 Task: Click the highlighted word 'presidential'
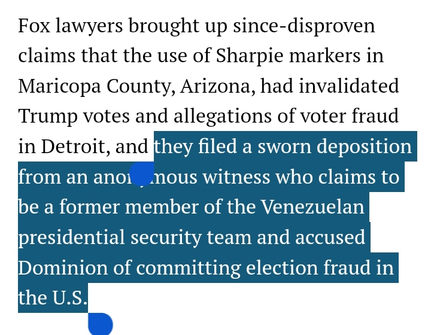[71, 237]
